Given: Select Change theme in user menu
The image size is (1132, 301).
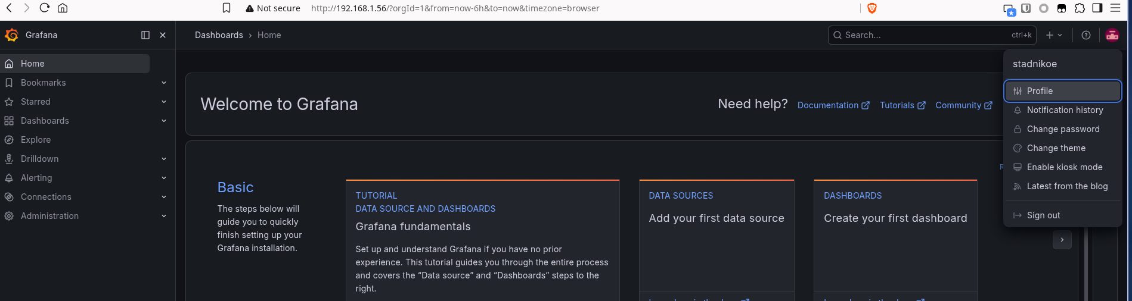Looking at the screenshot, I should pyautogui.click(x=1062, y=148).
